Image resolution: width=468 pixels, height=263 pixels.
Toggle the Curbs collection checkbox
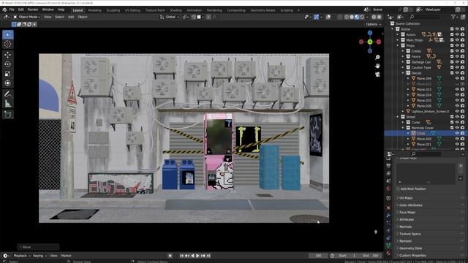(x=452, y=122)
